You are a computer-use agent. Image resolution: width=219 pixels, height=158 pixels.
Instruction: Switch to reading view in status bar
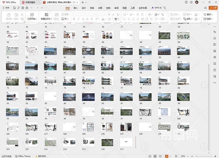coord(161,156)
